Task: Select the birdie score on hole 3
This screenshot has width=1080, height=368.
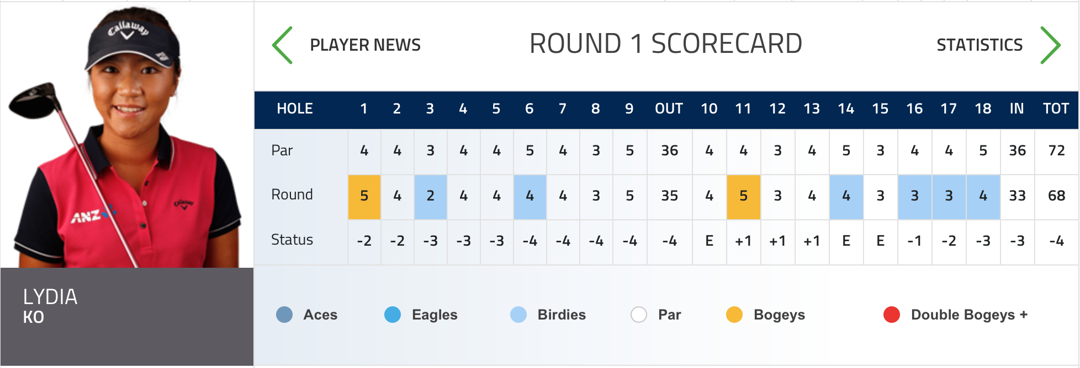Action: click(x=431, y=196)
